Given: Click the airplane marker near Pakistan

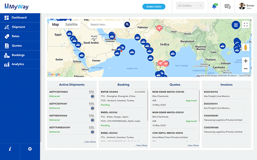Looking at the screenshot, I should (x=159, y=28).
